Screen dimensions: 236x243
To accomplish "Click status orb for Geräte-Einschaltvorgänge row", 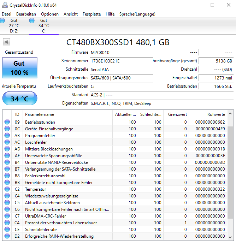I will 7,129.
